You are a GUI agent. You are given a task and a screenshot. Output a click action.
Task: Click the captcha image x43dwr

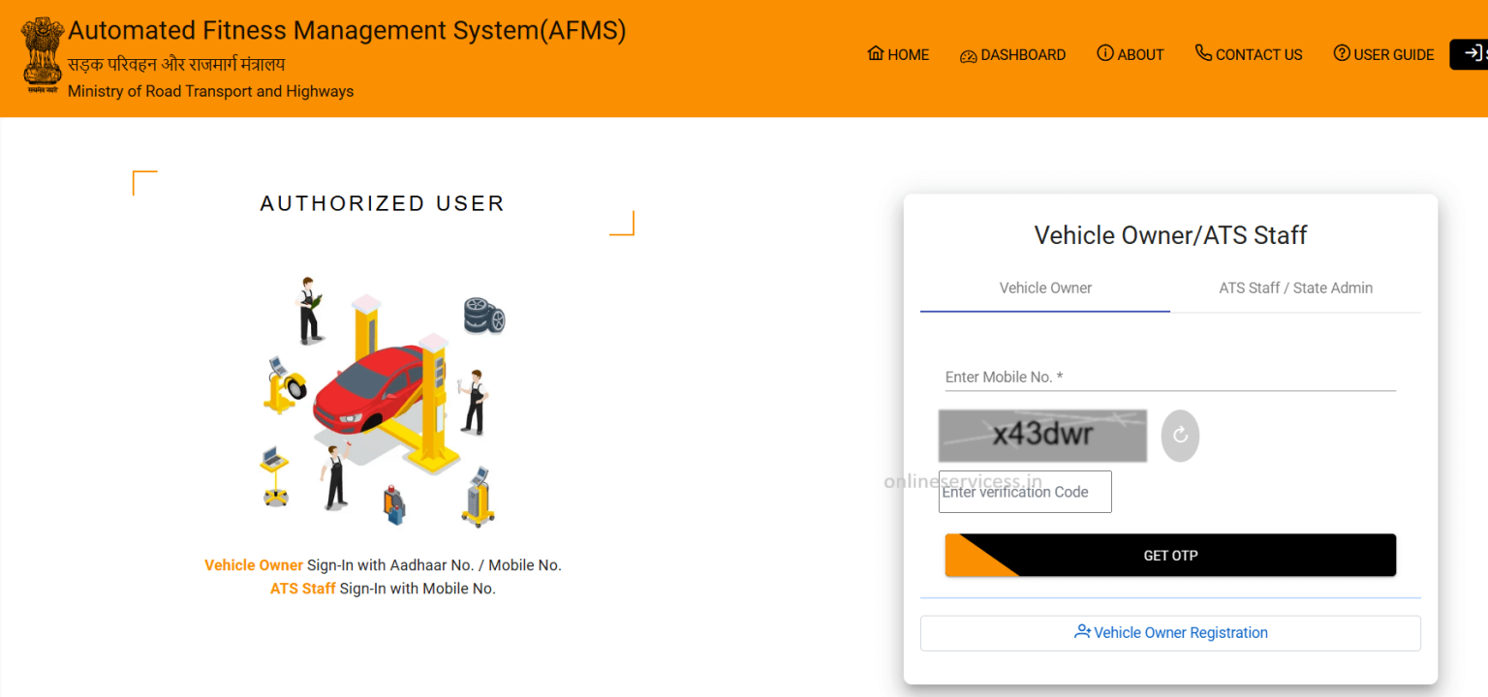(x=1042, y=436)
